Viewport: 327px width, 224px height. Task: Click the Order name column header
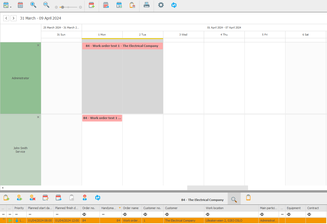point(132,208)
